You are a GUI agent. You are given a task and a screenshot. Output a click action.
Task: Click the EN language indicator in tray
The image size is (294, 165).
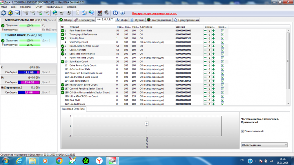242,160
